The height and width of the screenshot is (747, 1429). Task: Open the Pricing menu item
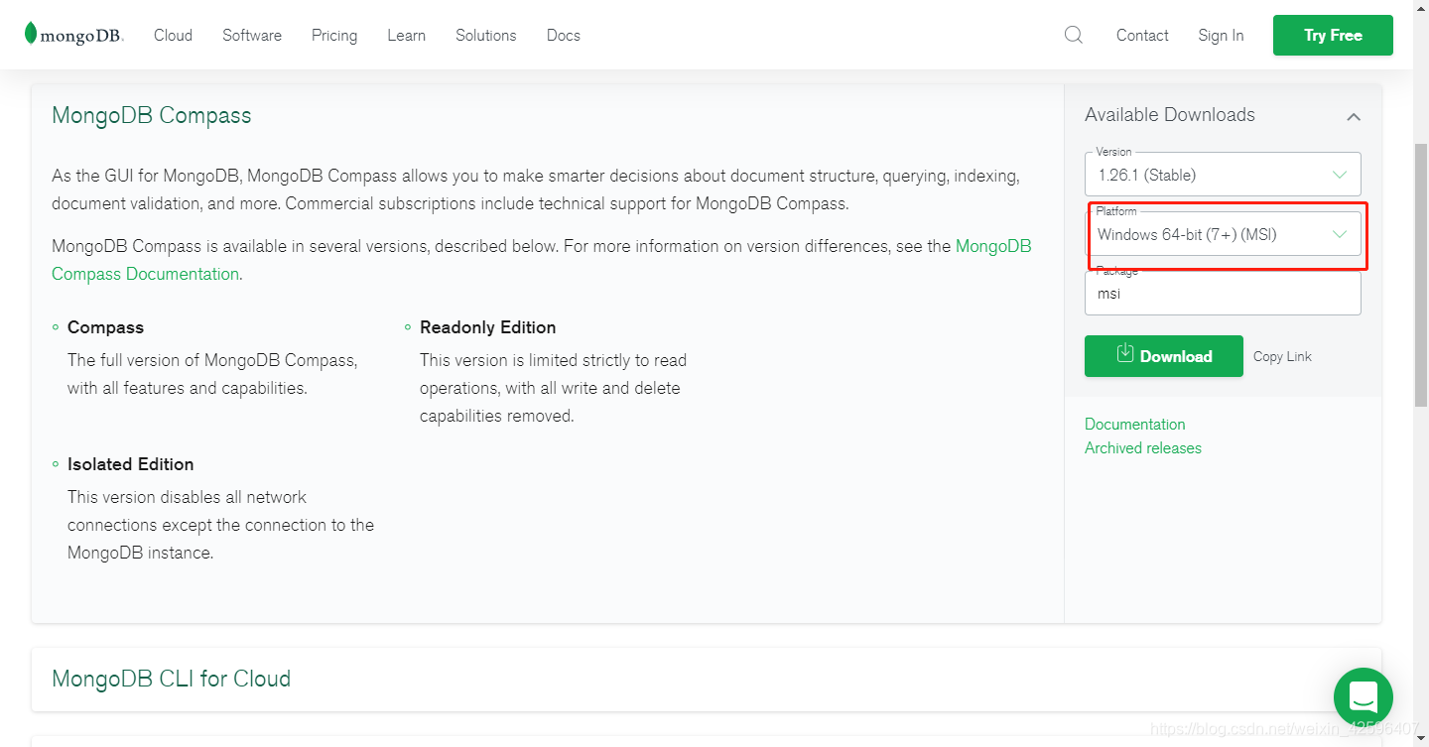334,35
